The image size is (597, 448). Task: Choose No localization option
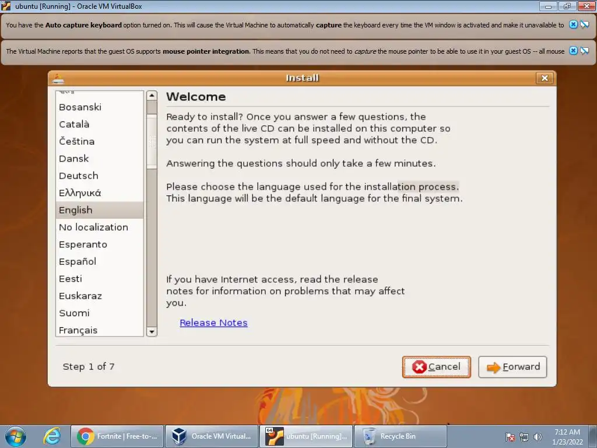99,227
